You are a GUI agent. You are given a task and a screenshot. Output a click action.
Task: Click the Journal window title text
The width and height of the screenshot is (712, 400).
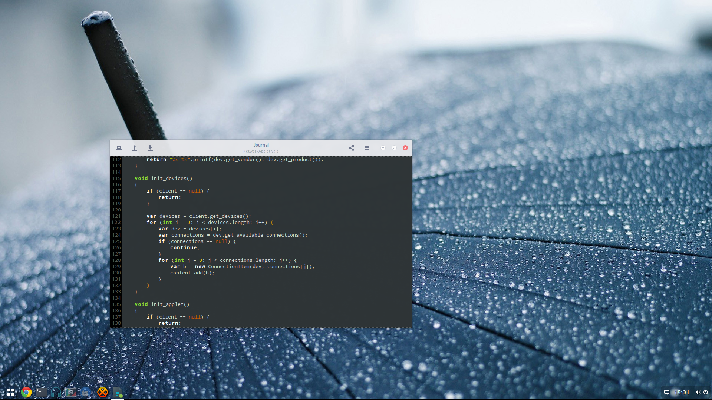(261, 145)
